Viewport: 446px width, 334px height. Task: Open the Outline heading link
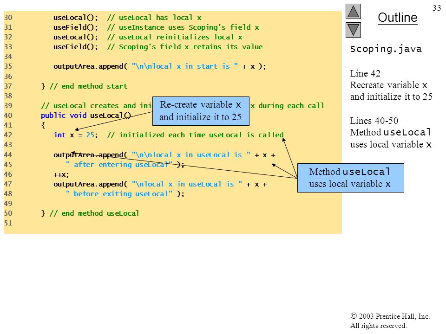[397, 18]
